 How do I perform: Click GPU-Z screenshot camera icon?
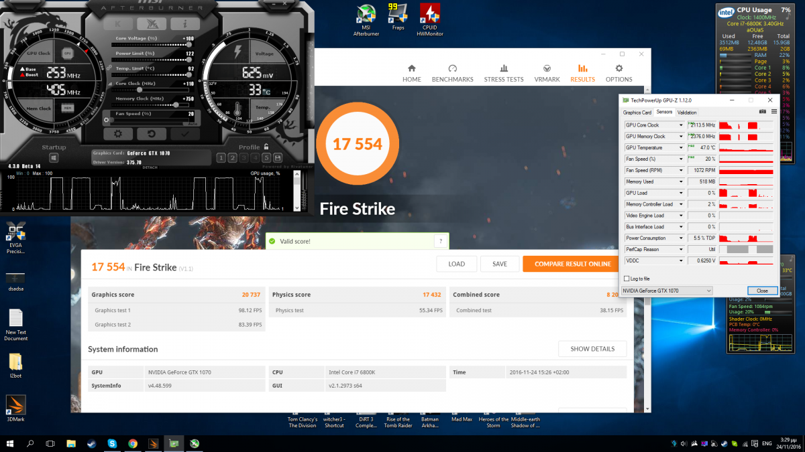pyautogui.click(x=763, y=112)
